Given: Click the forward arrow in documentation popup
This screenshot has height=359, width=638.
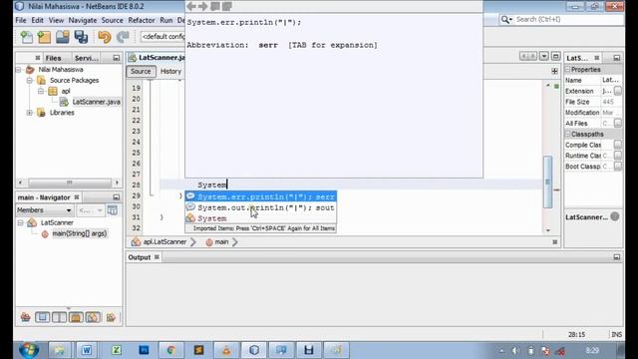Looking at the screenshot, I should point(202,6).
